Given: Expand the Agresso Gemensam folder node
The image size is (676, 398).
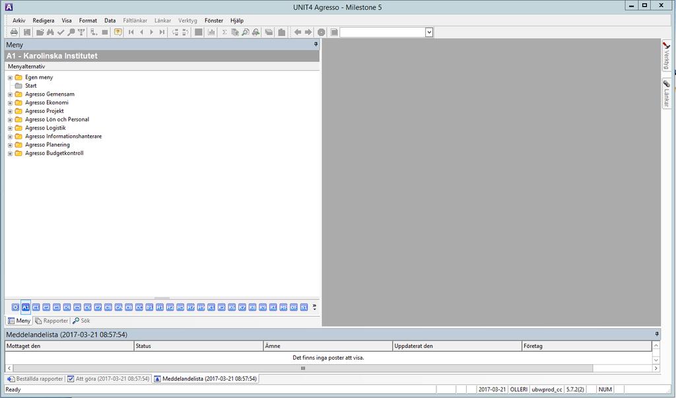Looking at the screenshot, I should coord(10,94).
